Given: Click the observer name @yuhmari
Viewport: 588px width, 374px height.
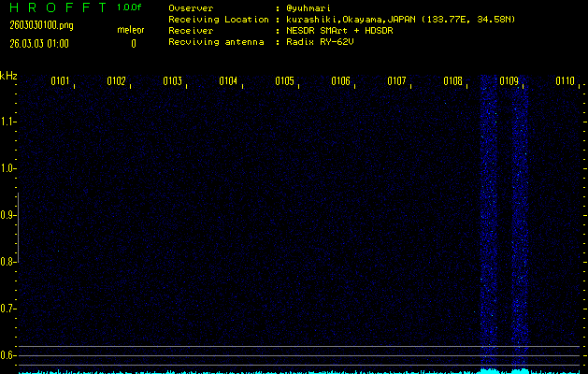Looking at the screenshot, I should (x=308, y=8).
